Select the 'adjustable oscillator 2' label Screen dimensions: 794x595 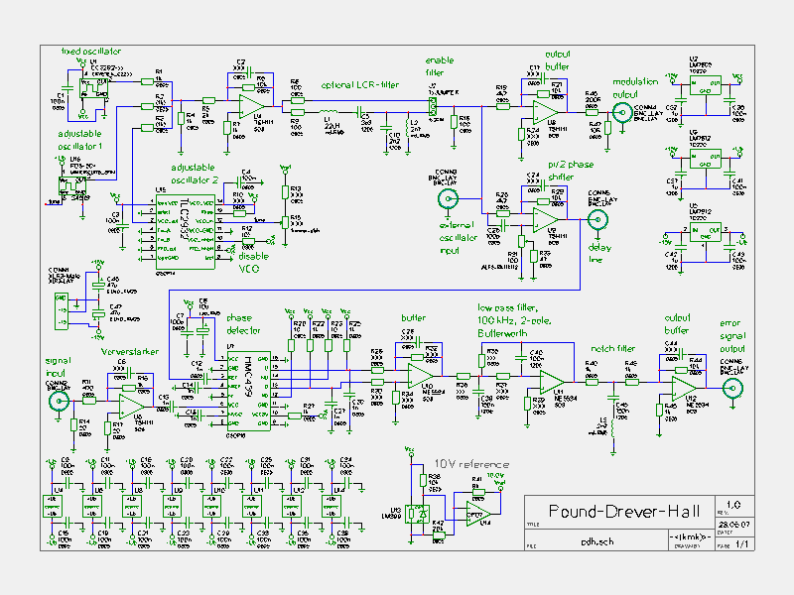pyautogui.click(x=193, y=174)
